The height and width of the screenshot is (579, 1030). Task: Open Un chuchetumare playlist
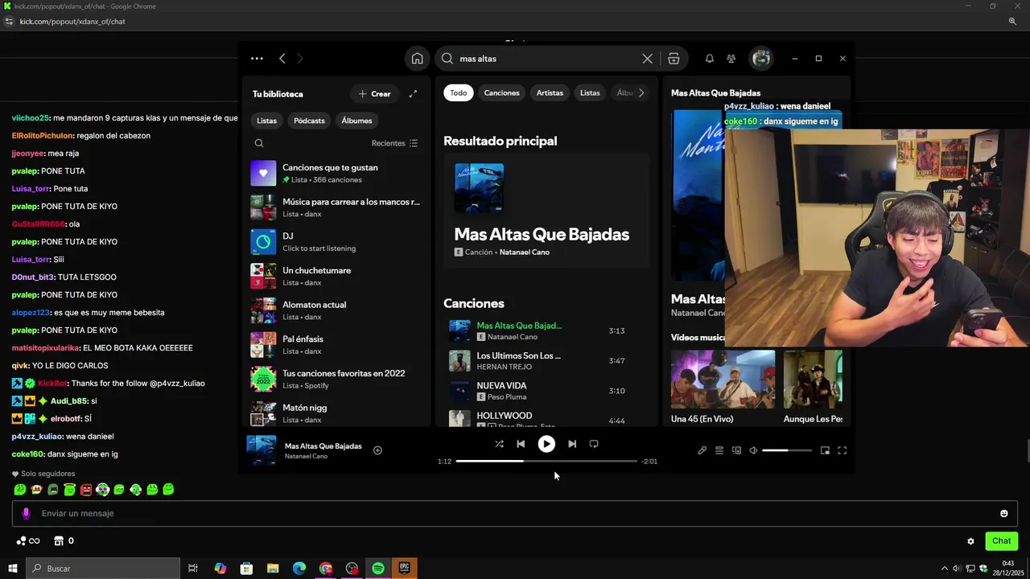(336, 276)
